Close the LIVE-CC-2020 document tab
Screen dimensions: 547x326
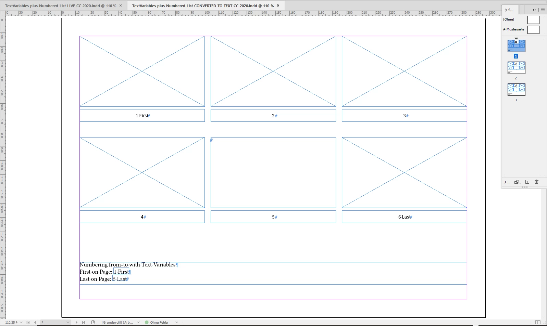point(121,6)
